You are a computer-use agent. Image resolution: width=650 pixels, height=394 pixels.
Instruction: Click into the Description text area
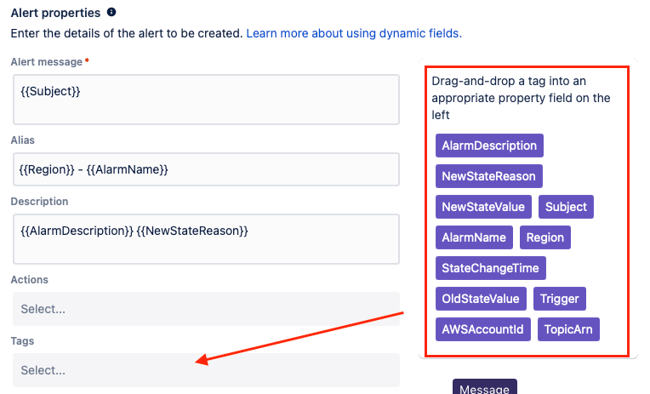(x=206, y=239)
